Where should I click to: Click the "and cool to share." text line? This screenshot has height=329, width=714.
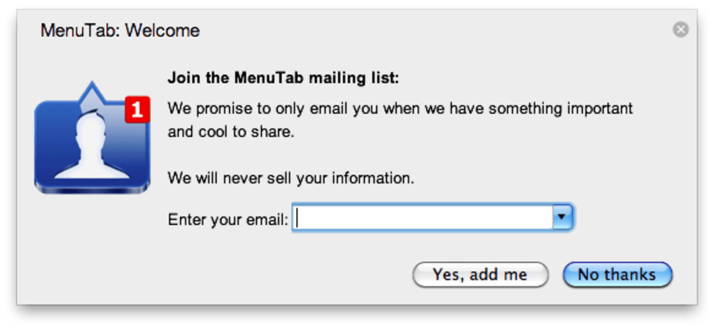(230, 131)
